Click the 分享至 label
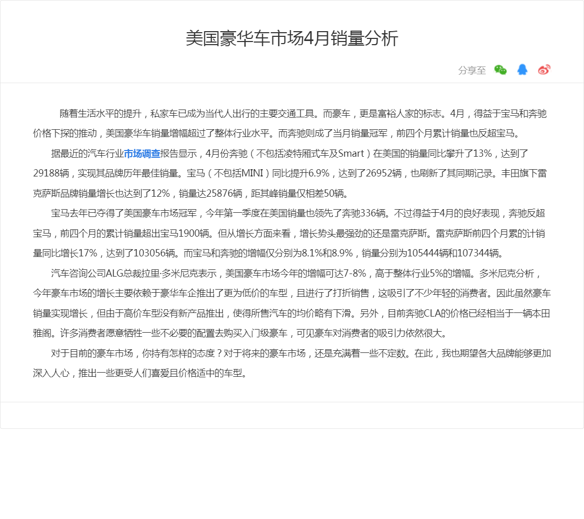The image size is (584, 519). point(472,71)
